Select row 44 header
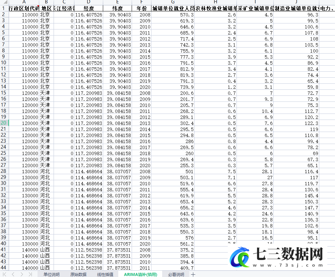 [x=4, y=268]
